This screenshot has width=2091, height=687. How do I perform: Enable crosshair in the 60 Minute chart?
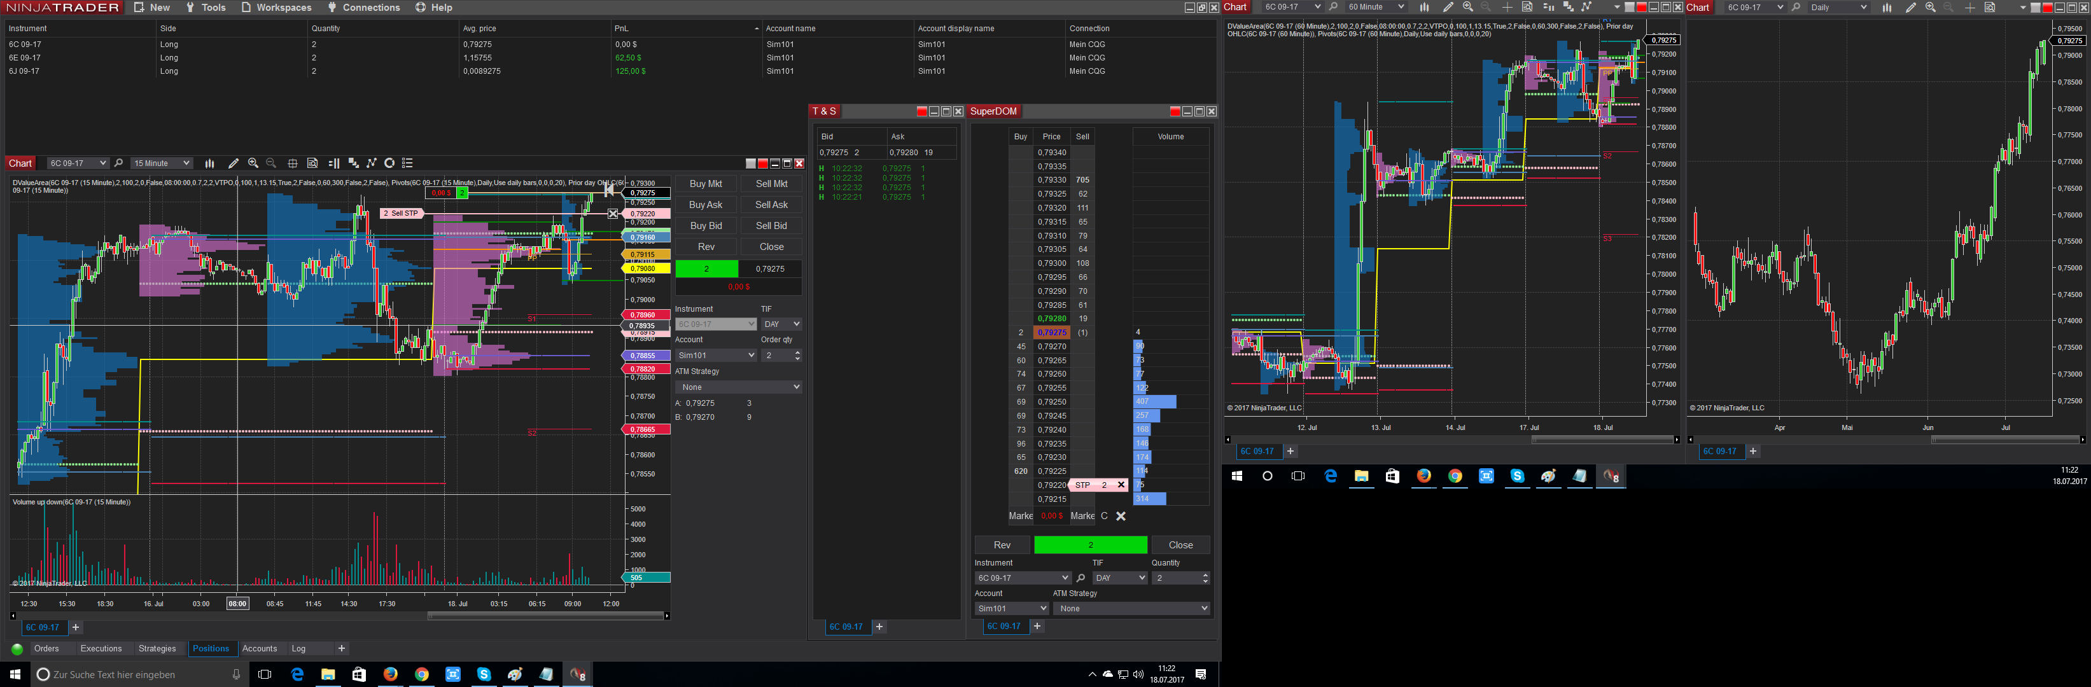1507,7
